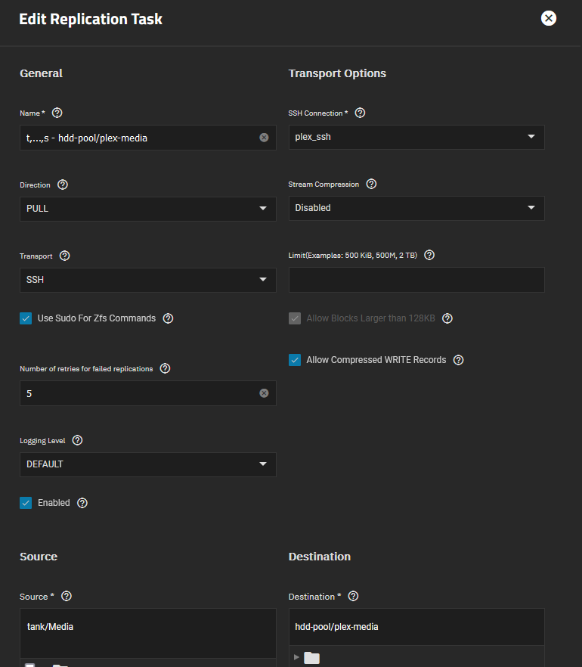Disable Allow Compressed WRITE Records checkbox
The height and width of the screenshot is (667, 582).
295,360
